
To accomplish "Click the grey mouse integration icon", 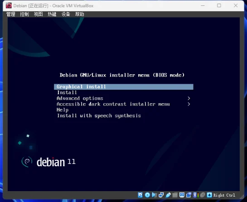I will (x=203, y=195).
